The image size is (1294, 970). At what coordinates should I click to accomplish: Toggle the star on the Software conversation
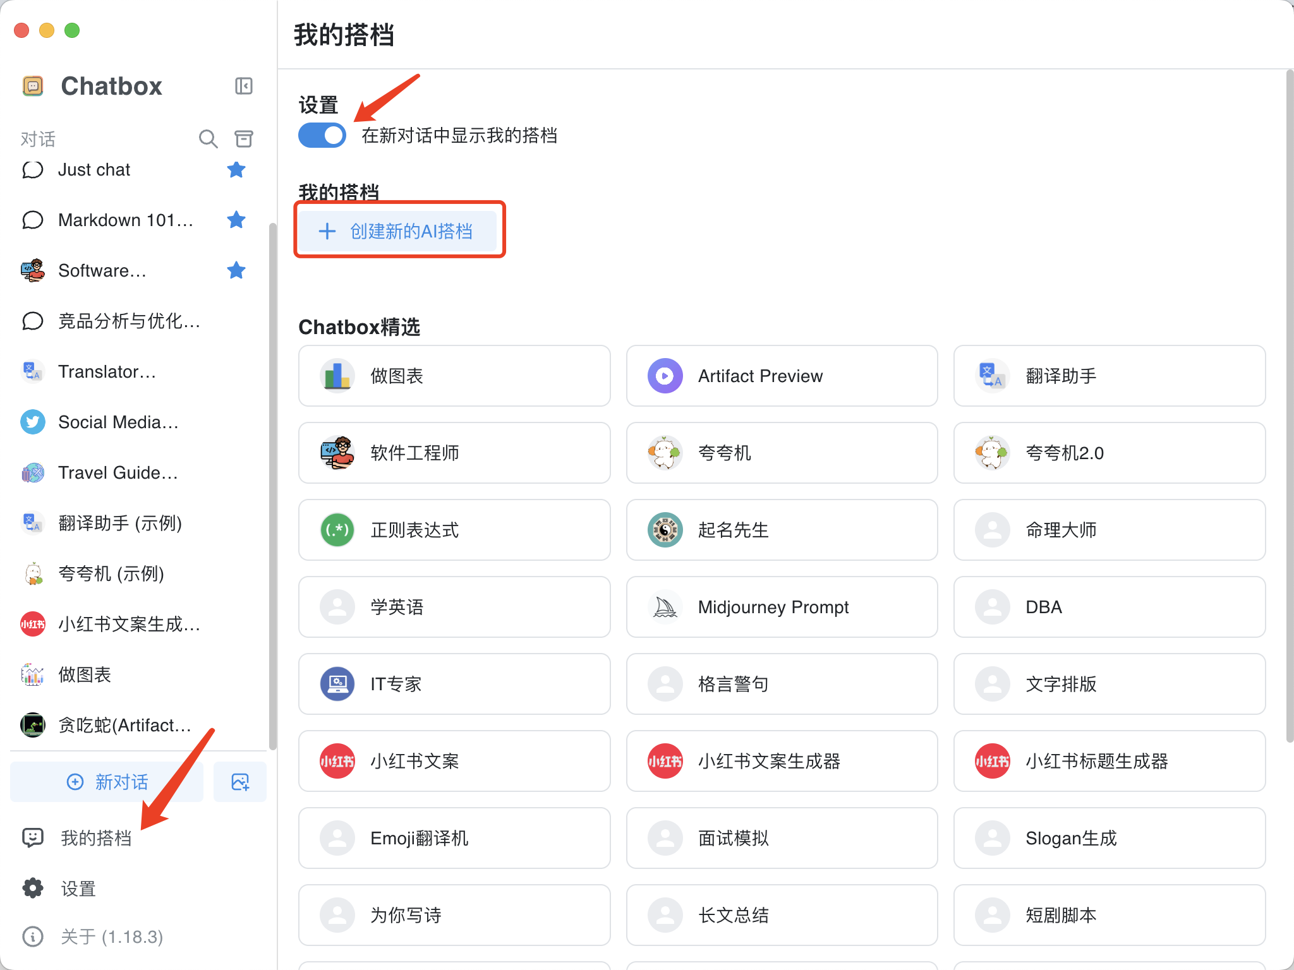click(x=236, y=270)
